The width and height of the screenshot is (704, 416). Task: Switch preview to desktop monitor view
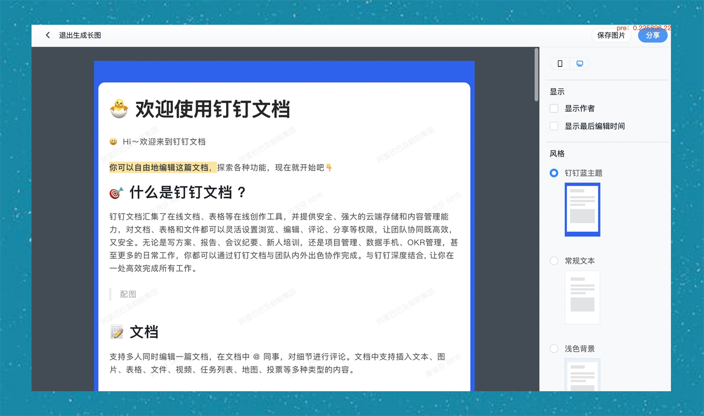point(579,63)
